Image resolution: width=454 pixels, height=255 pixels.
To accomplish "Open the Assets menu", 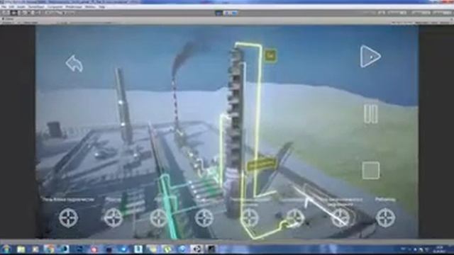I will click(x=21, y=6).
